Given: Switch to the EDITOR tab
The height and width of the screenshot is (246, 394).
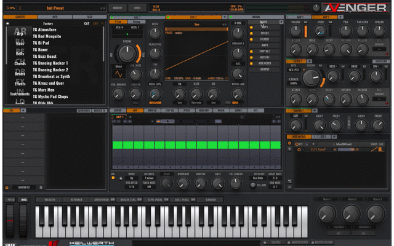Looking at the screenshot, I should [118, 111].
